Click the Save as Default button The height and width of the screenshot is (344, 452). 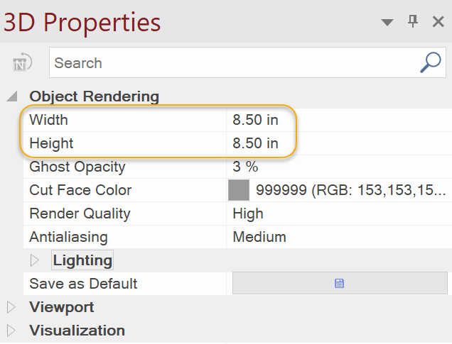(x=340, y=284)
